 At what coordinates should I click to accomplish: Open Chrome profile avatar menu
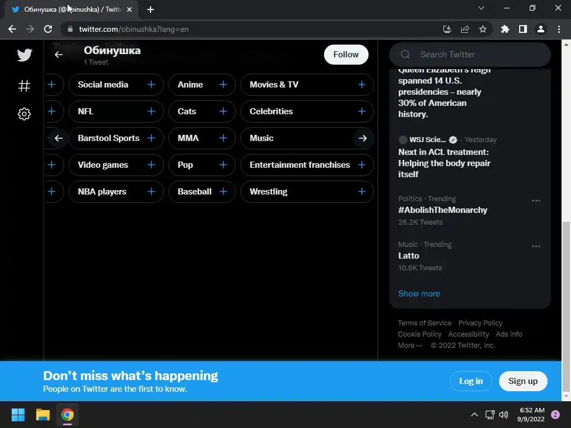tap(541, 29)
